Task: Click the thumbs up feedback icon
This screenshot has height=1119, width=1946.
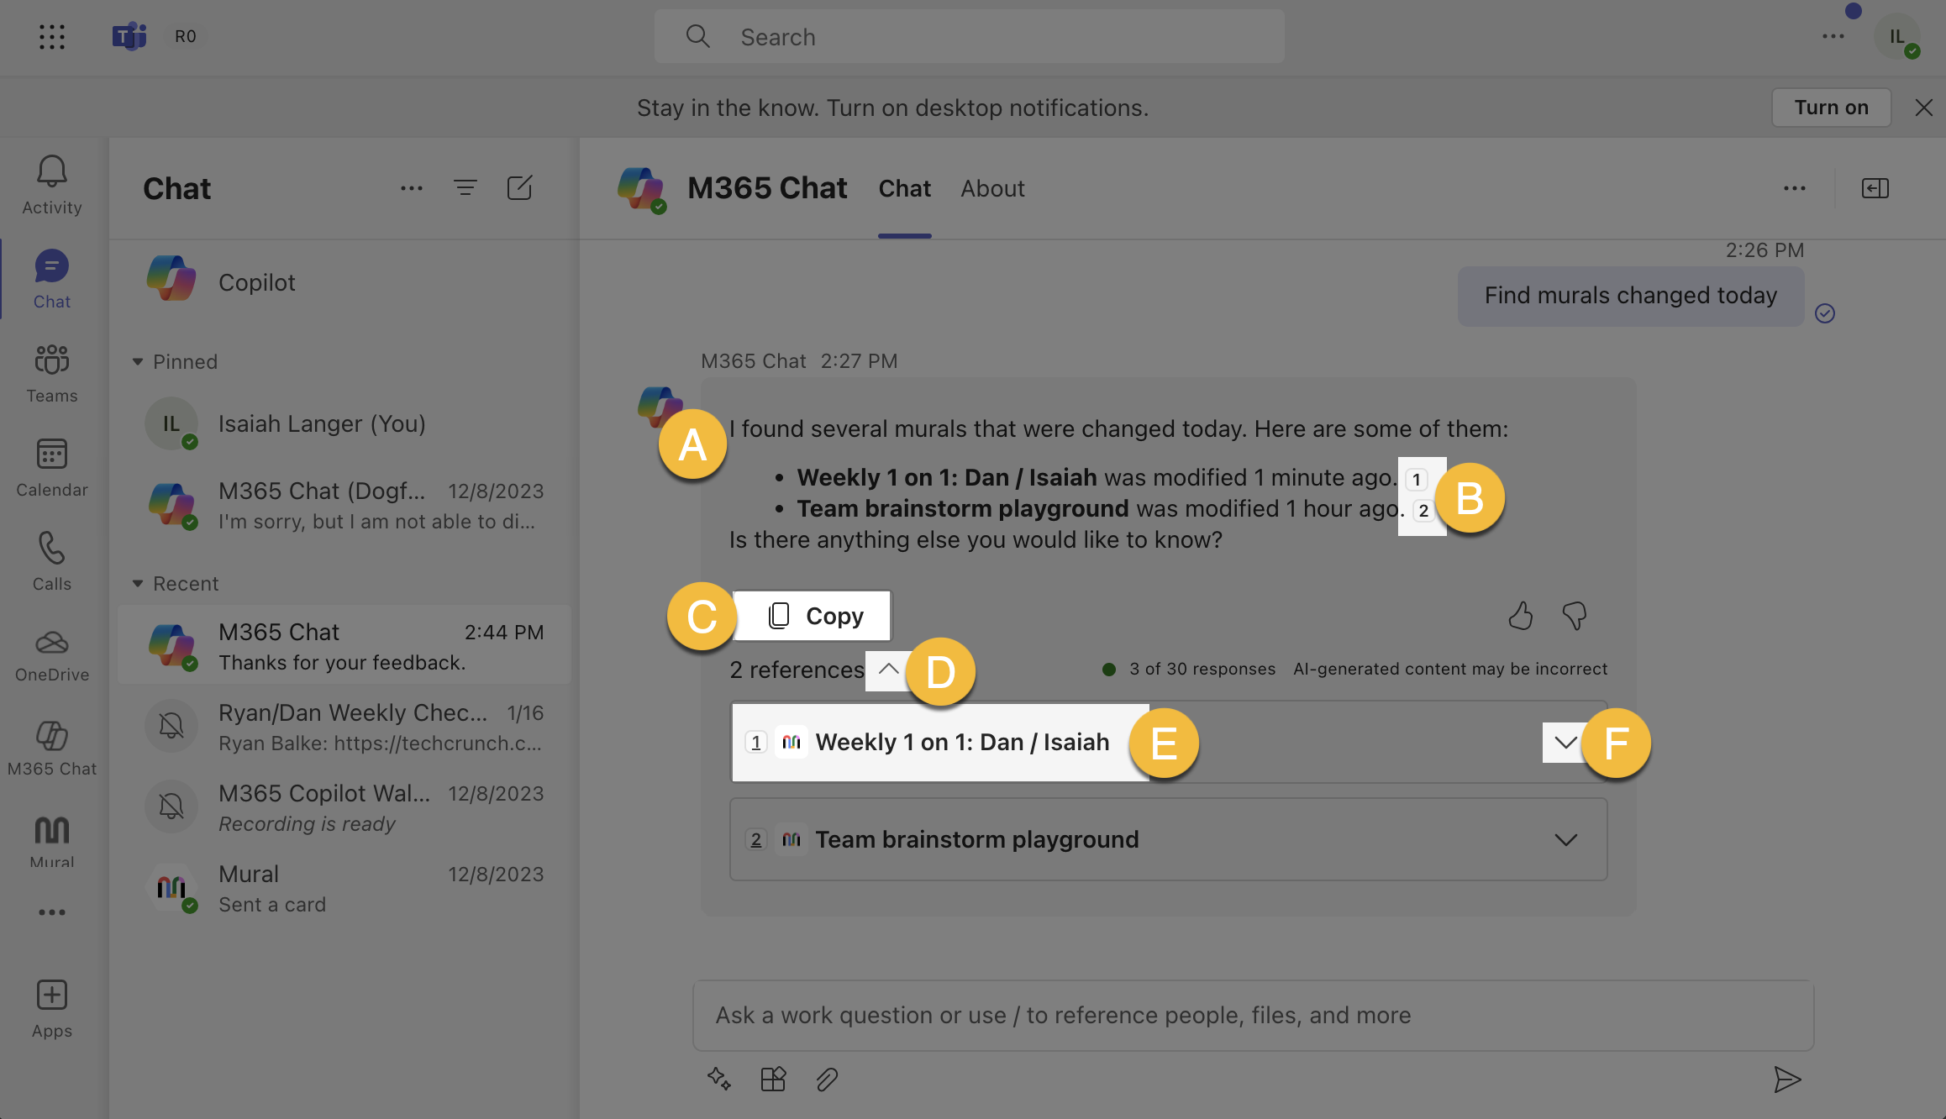Action: click(x=1520, y=616)
